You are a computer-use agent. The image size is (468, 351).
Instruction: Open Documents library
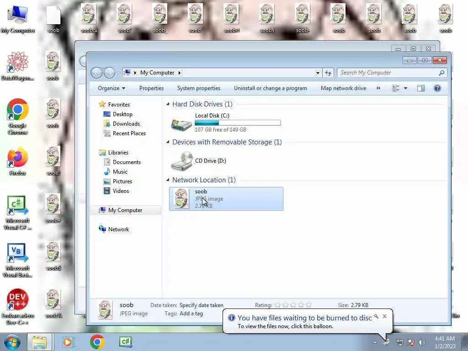[x=127, y=162]
